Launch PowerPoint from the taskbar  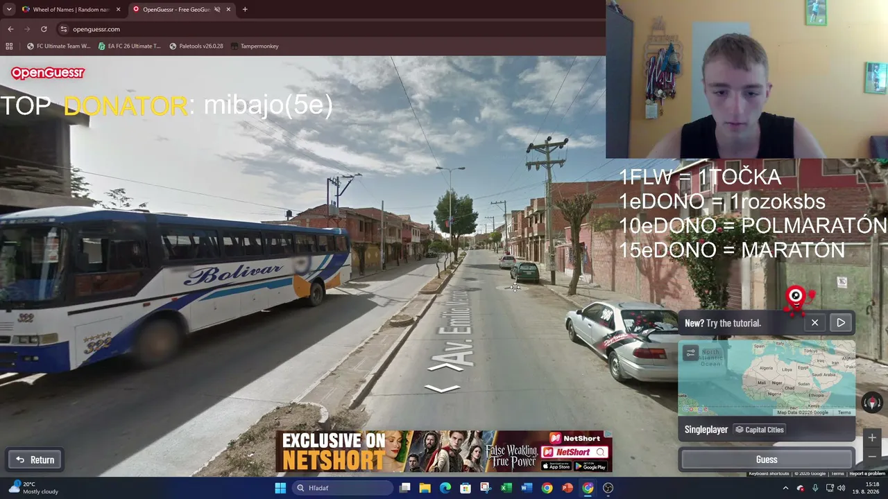click(x=567, y=488)
